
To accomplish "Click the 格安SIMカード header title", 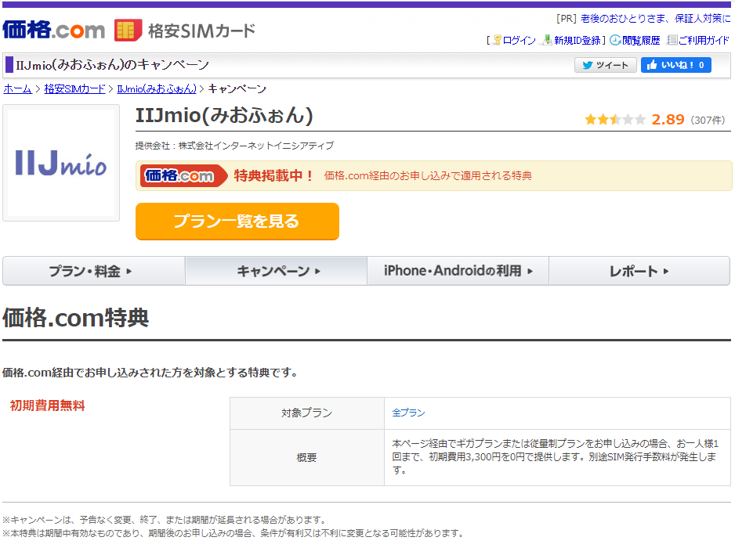I will click(x=201, y=31).
